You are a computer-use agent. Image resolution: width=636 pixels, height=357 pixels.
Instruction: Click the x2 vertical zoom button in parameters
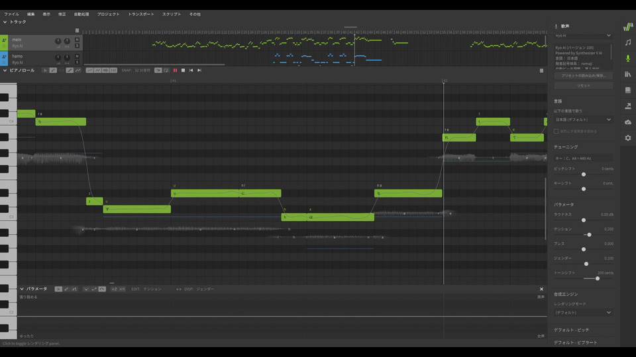click(114, 289)
